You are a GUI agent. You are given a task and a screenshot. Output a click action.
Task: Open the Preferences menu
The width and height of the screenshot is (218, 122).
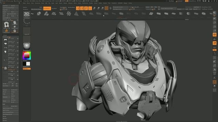click(x=85, y=3)
